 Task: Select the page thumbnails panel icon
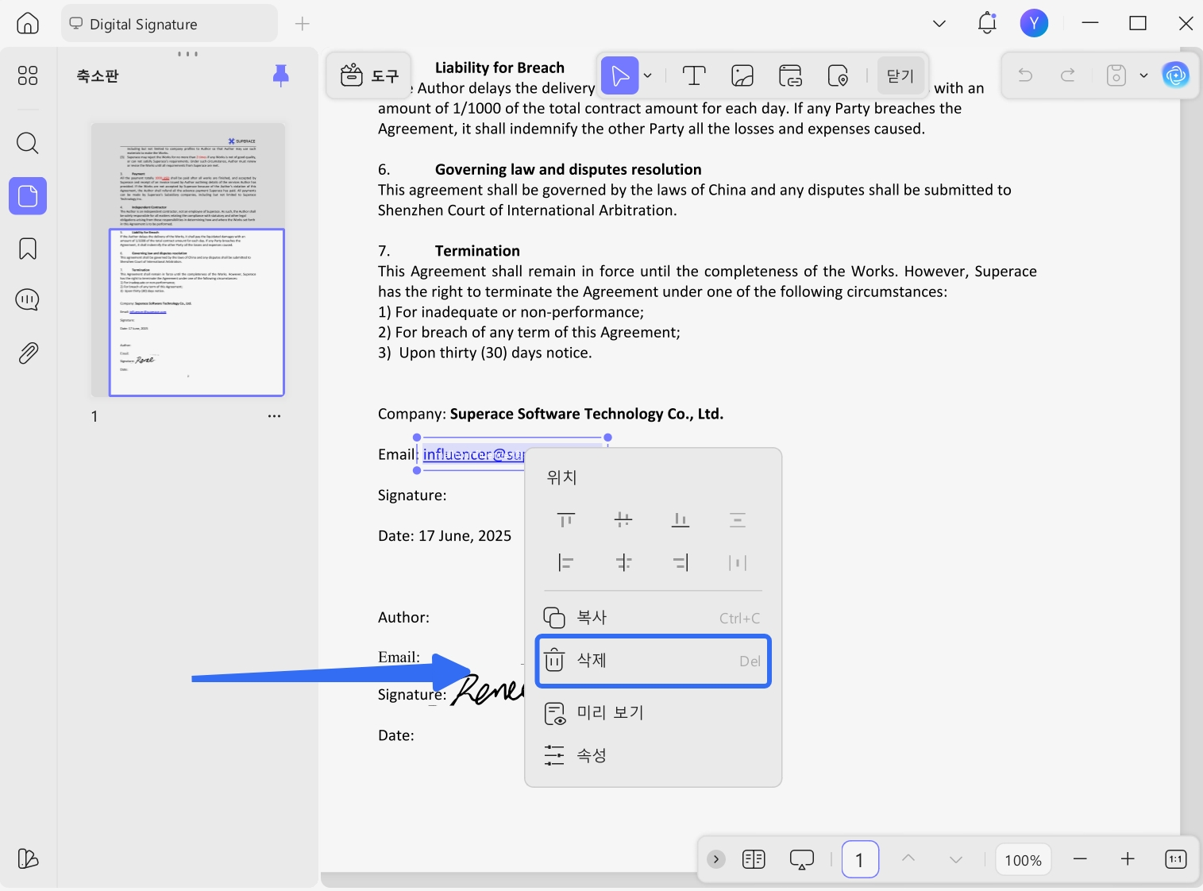(x=28, y=196)
